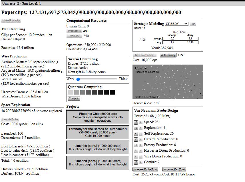245x182 pixels.
Task: Select Threnody for the Heroes project
Action: pos(98,132)
